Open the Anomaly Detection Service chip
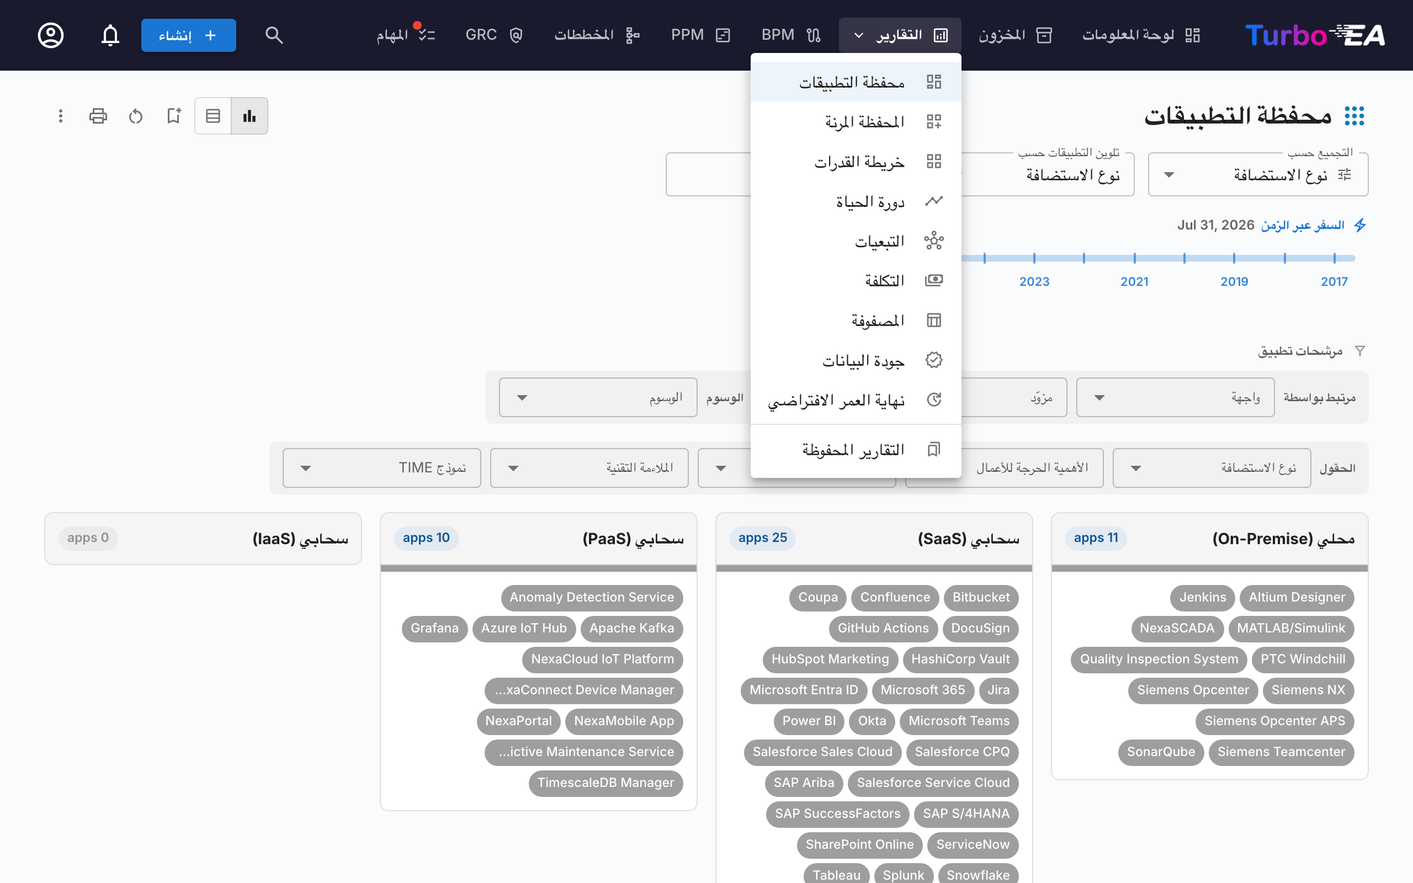The image size is (1413, 883). pos(592,598)
